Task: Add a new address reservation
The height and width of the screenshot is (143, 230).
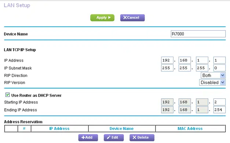Action: (x=88, y=138)
